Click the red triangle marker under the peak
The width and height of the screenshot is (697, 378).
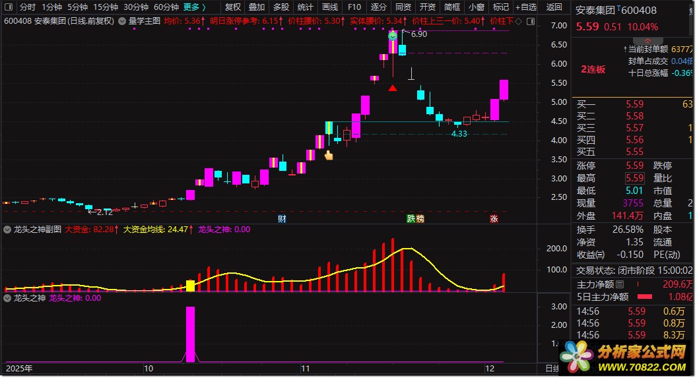point(393,88)
